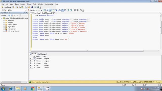Parse the query with the checkmark icon
162x91 pixels.
click(x=42, y=10)
